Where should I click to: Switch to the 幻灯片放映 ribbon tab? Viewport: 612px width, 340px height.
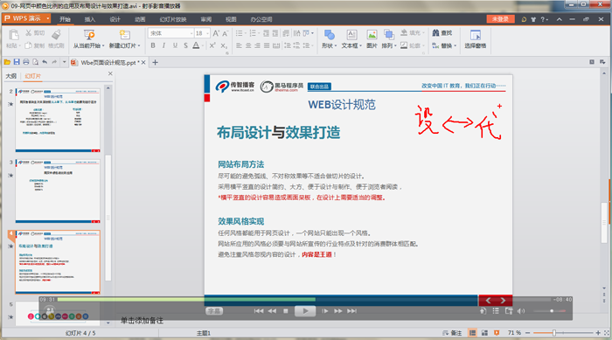pyautogui.click(x=173, y=19)
